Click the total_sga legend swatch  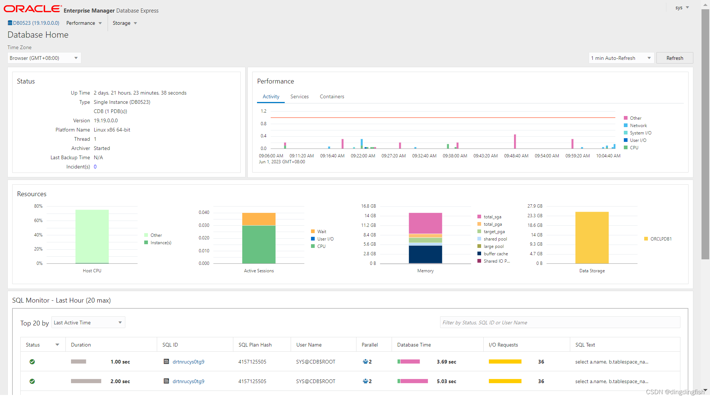[x=479, y=217]
